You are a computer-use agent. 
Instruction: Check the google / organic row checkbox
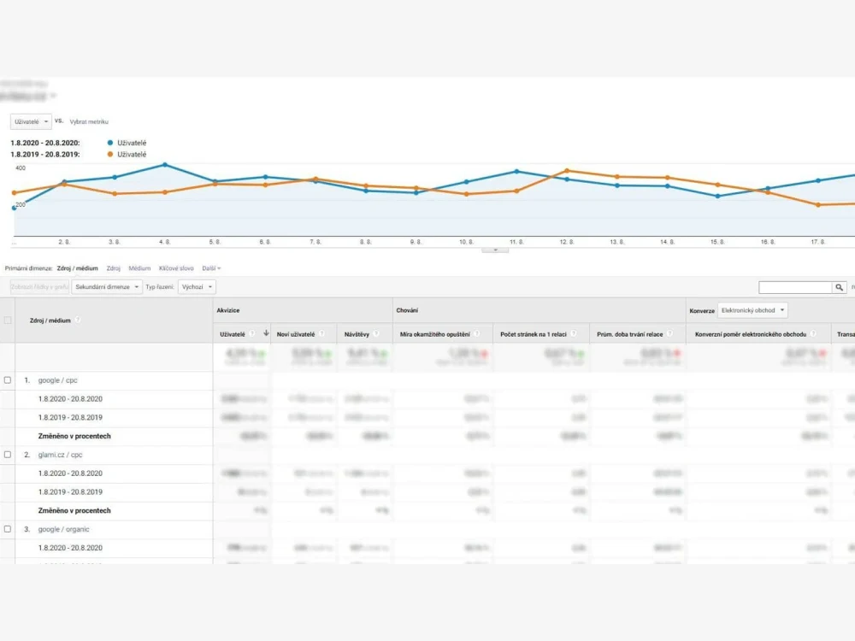pyautogui.click(x=8, y=529)
